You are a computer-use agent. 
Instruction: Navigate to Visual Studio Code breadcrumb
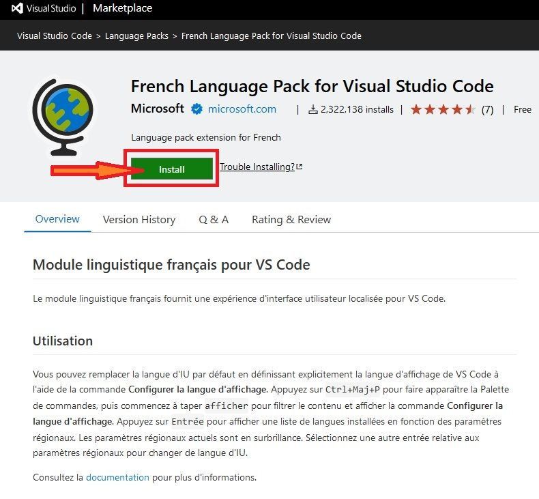click(55, 35)
